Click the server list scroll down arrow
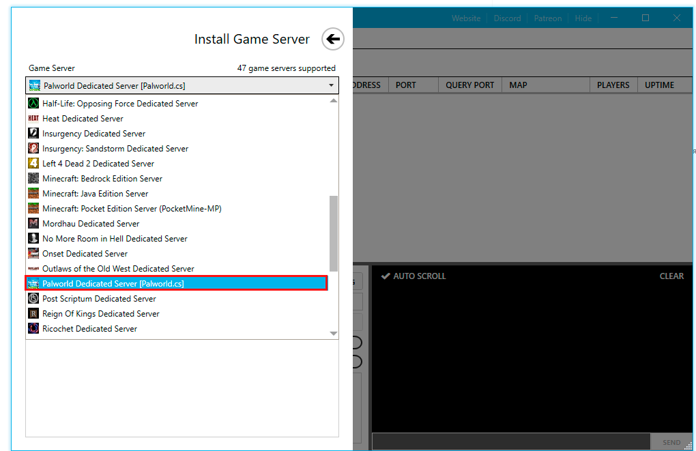696x451 pixels. [334, 334]
